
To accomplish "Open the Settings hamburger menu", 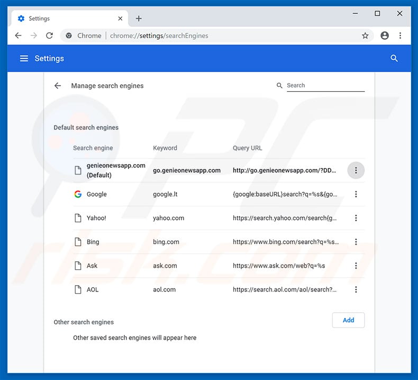I will point(24,58).
